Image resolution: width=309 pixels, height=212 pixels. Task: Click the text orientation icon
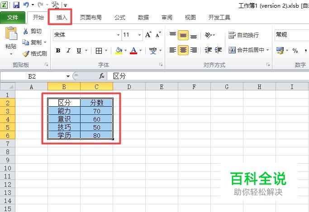tap(208, 35)
